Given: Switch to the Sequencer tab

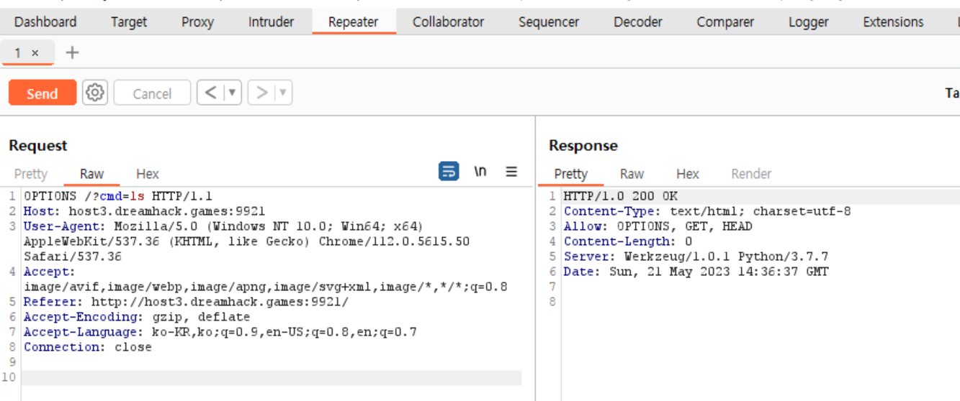Looking at the screenshot, I should [x=549, y=22].
